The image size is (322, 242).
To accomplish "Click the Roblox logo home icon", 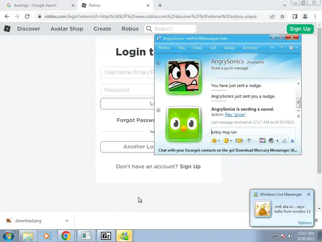I will coord(7,29).
